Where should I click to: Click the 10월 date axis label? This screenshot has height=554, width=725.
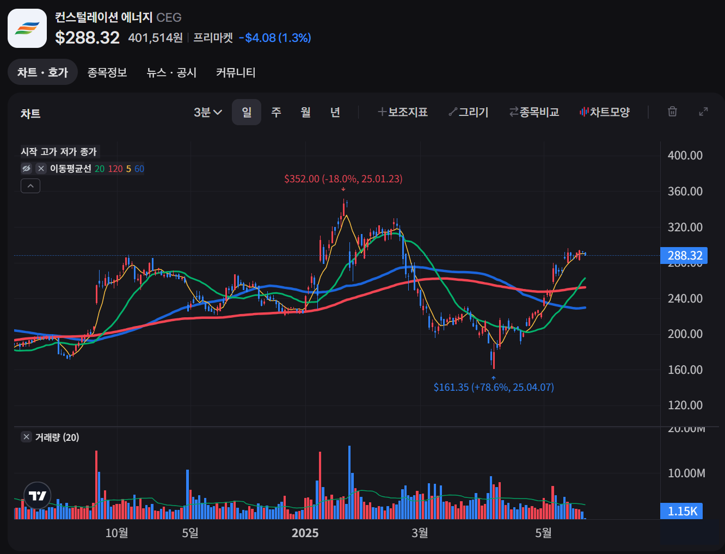(x=116, y=533)
